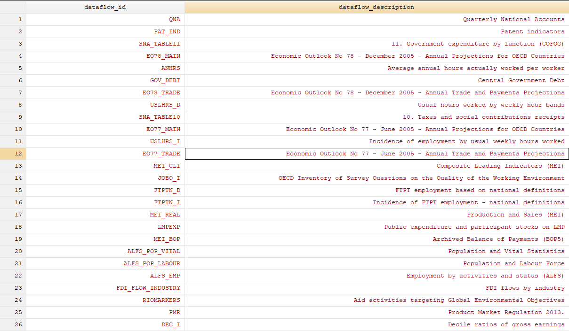Click the GOV_DEBT cell
Image resolution: width=569 pixels, height=331 pixels.
pyautogui.click(x=105, y=80)
